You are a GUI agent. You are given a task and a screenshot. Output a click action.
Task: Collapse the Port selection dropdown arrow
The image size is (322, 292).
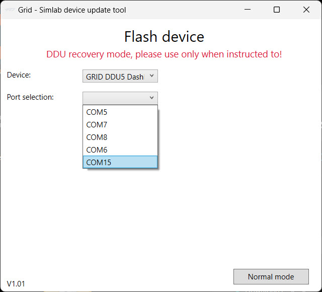151,98
